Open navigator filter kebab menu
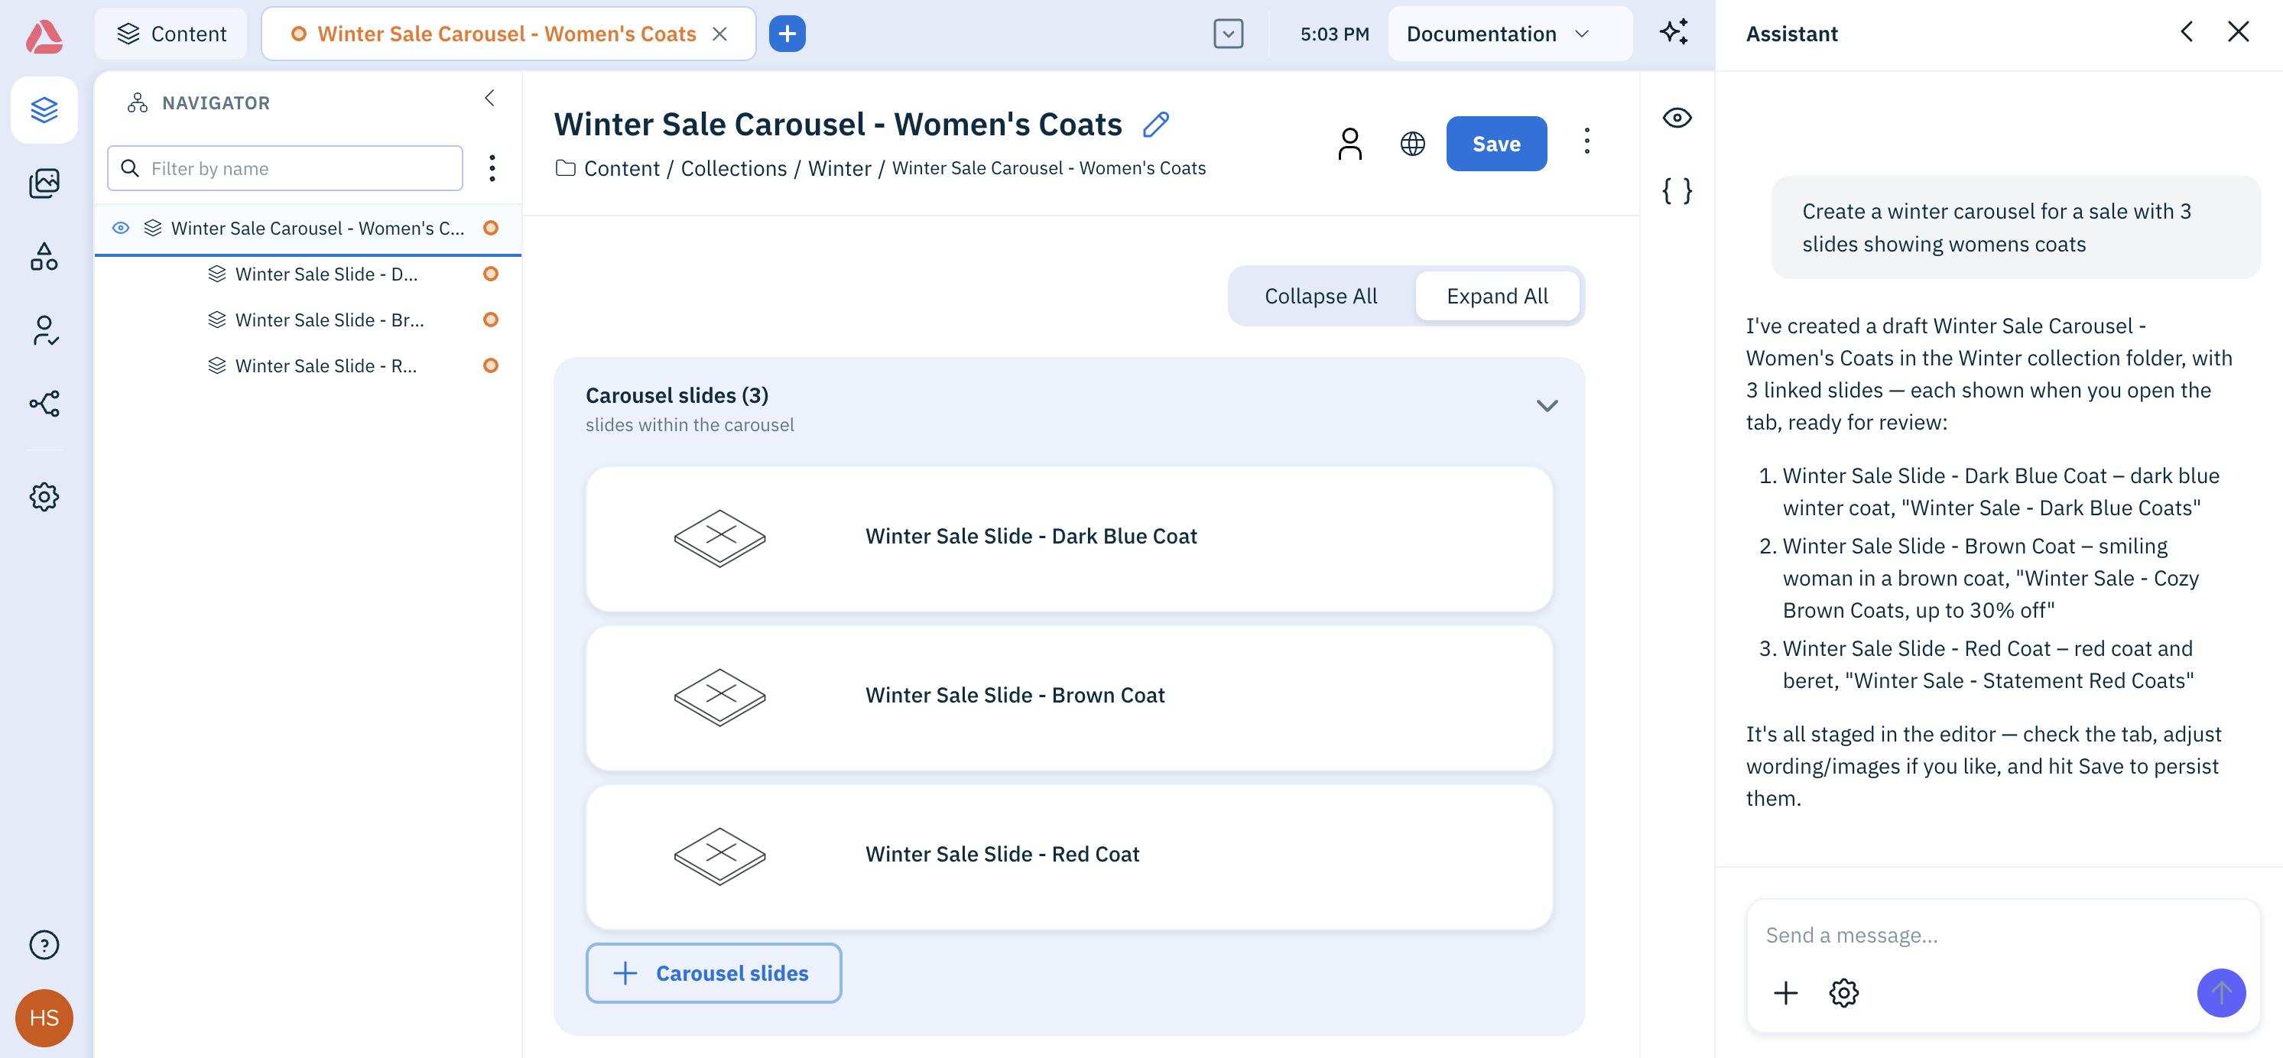The width and height of the screenshot is (2283, 1058). tap(492, 168)
